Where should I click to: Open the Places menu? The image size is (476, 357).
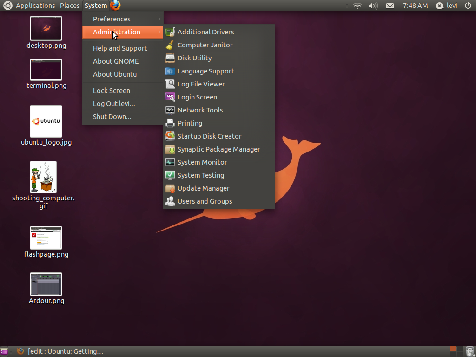click(x=70, y=6)
